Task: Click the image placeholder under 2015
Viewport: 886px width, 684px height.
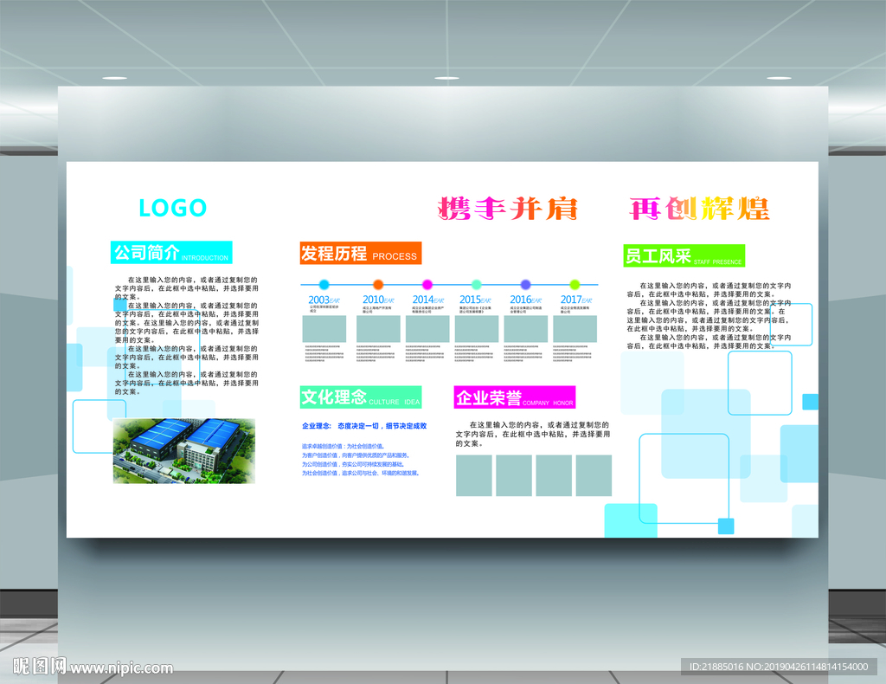Action: point(477,329)
